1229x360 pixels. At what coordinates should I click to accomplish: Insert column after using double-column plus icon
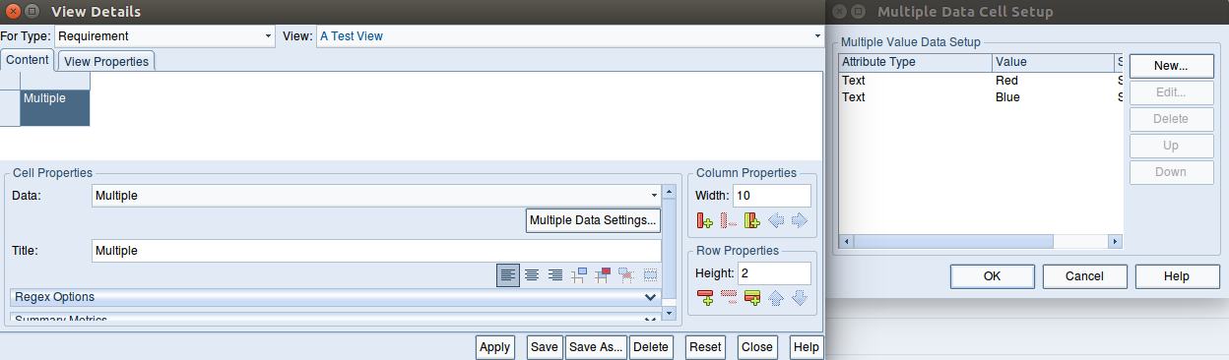pos(752,220)
